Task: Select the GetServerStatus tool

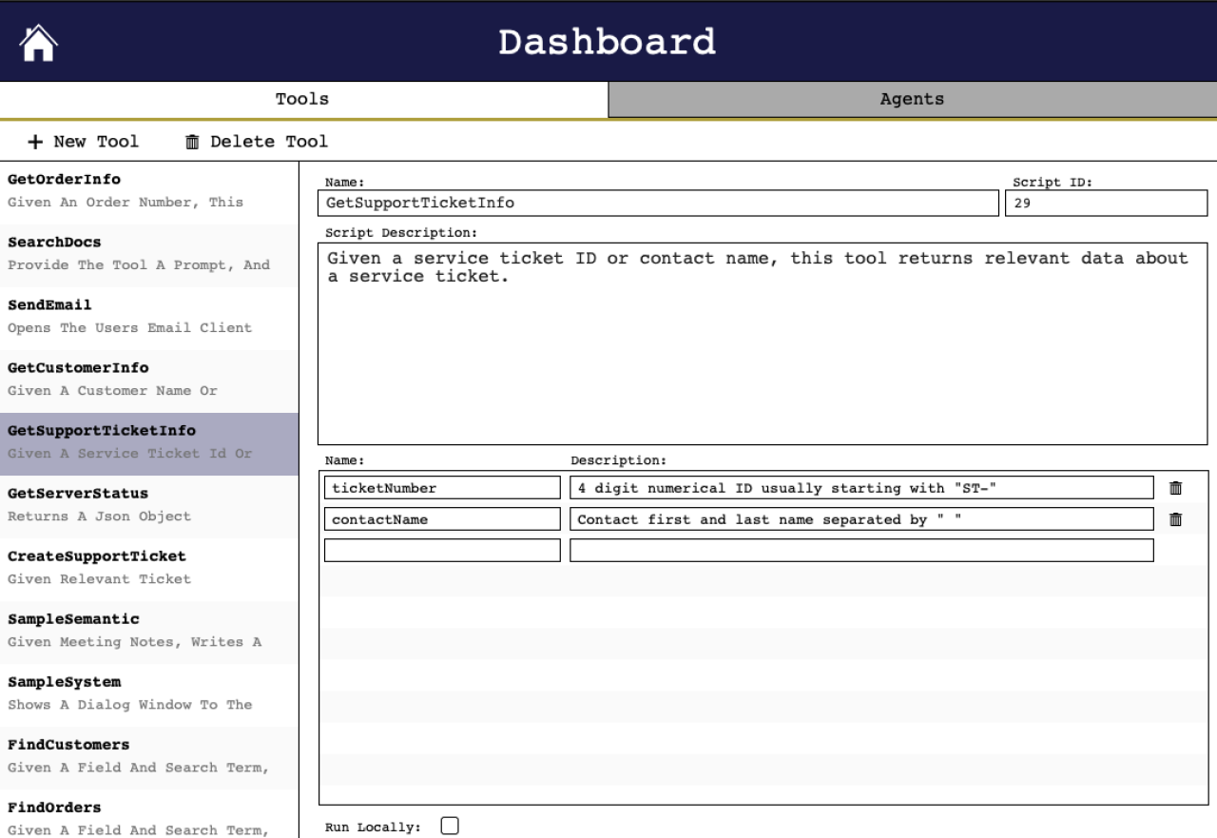Action: (147, 504)
